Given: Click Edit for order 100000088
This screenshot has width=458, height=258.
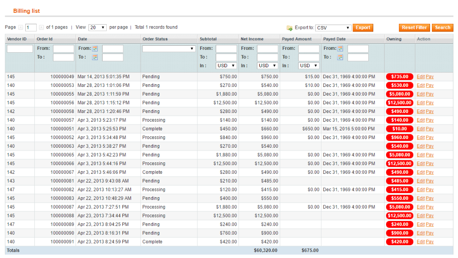Looking at the screenshot, I should pos(420,215).
